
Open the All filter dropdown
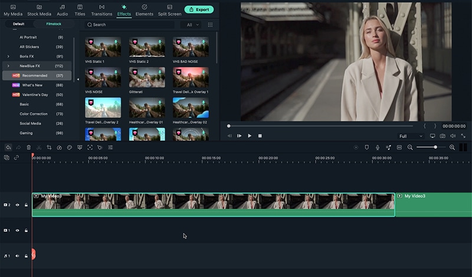point(191,25)
